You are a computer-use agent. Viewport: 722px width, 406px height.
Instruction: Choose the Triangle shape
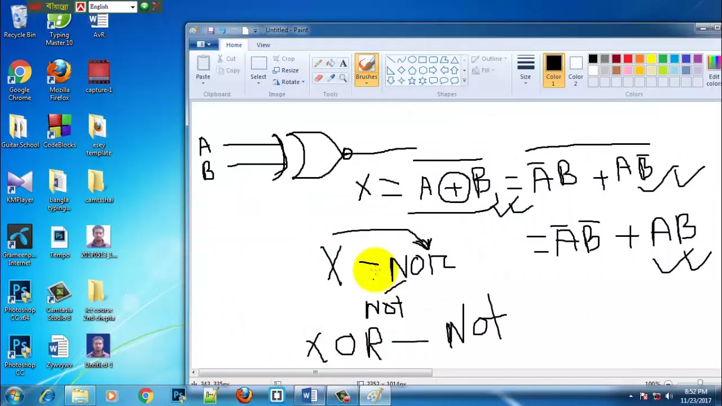455,60
